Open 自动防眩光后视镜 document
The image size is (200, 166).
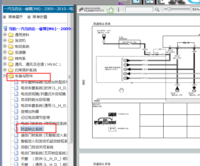point(35,100)
